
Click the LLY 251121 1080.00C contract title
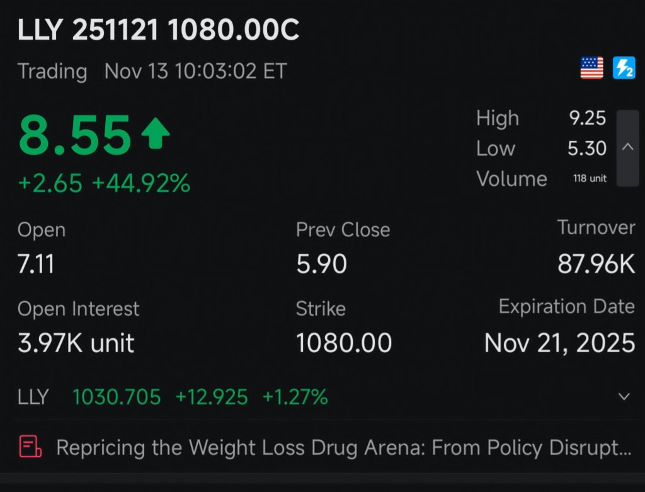(x=158, y=31)
